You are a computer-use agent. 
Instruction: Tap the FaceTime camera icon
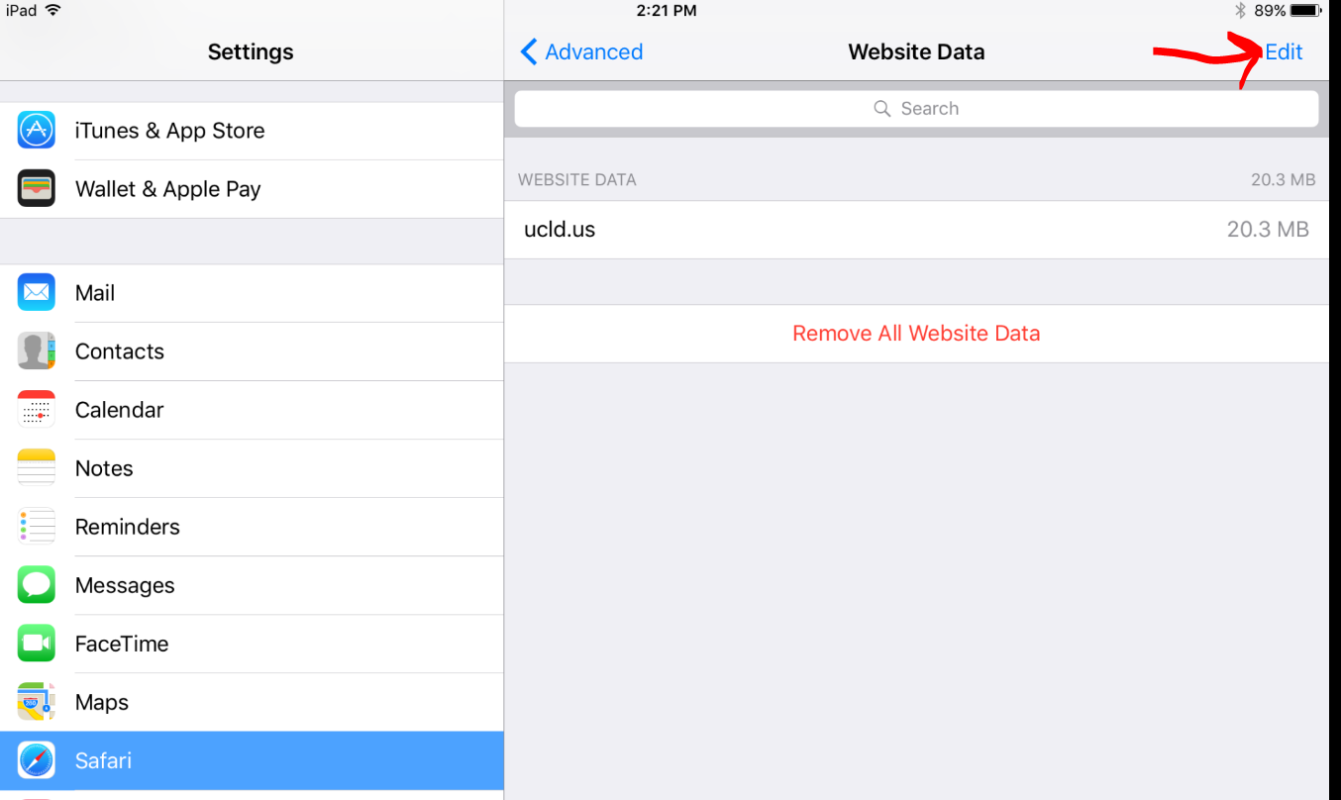pos(37,644)
